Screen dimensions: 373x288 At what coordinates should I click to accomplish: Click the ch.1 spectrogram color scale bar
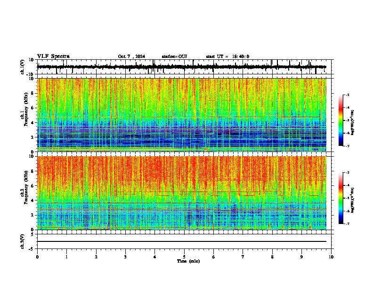click(x=341, y=120)
